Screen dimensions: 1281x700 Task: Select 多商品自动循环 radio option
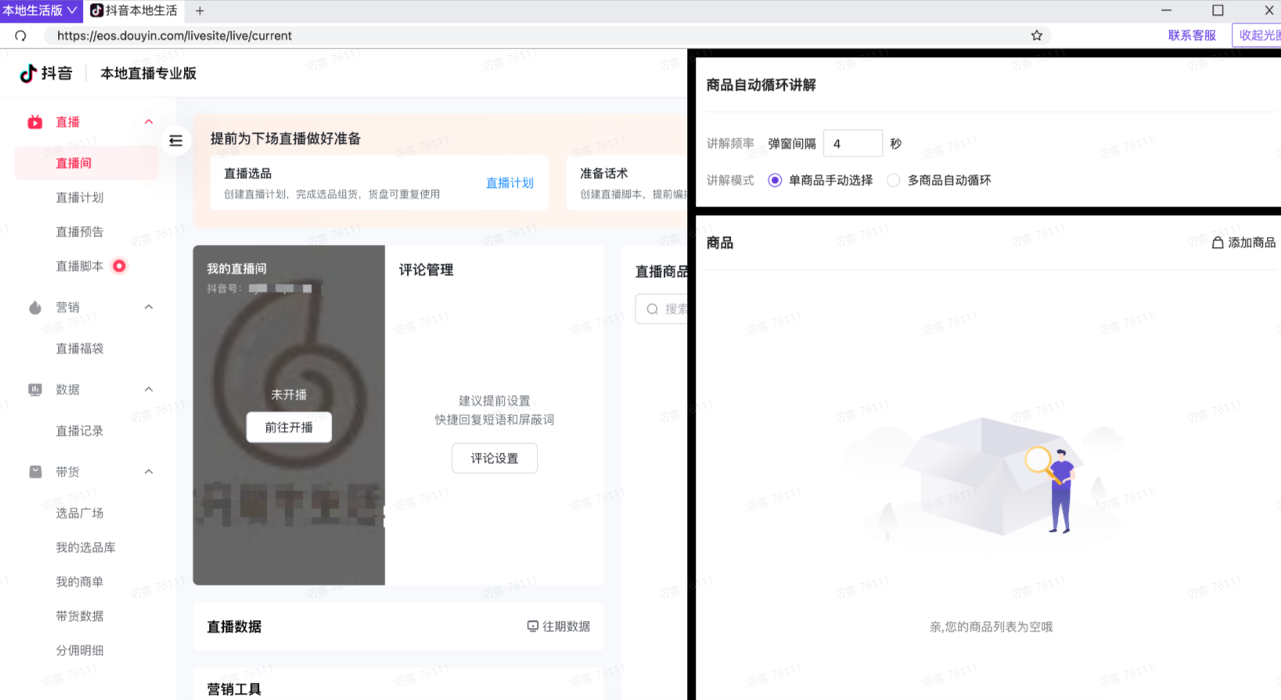click(939, 180)
